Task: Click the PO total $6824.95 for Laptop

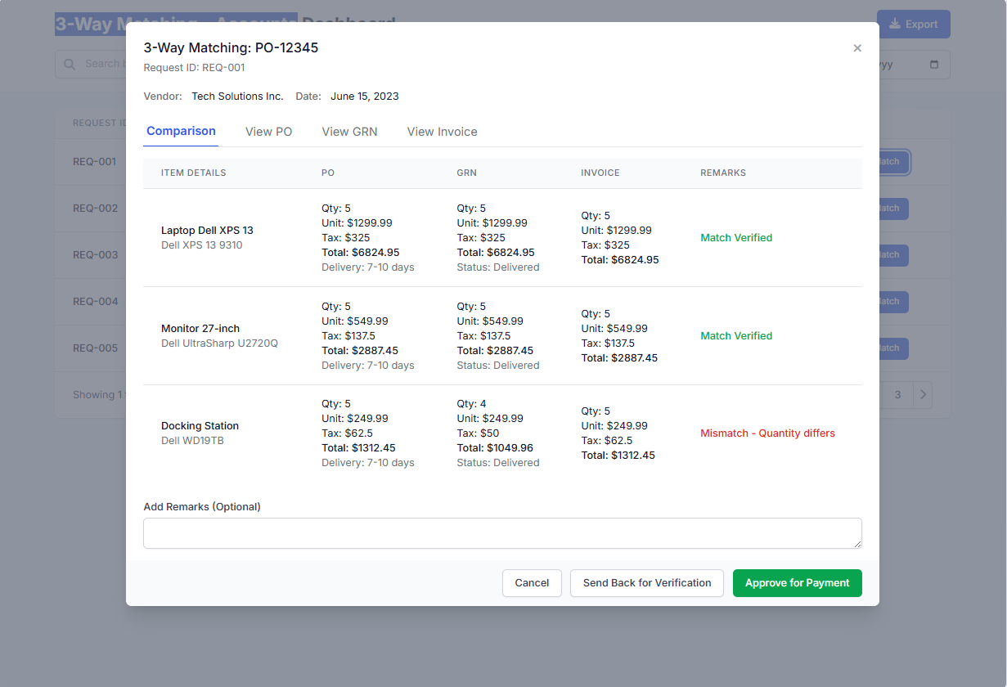Action: coord(361,253)
